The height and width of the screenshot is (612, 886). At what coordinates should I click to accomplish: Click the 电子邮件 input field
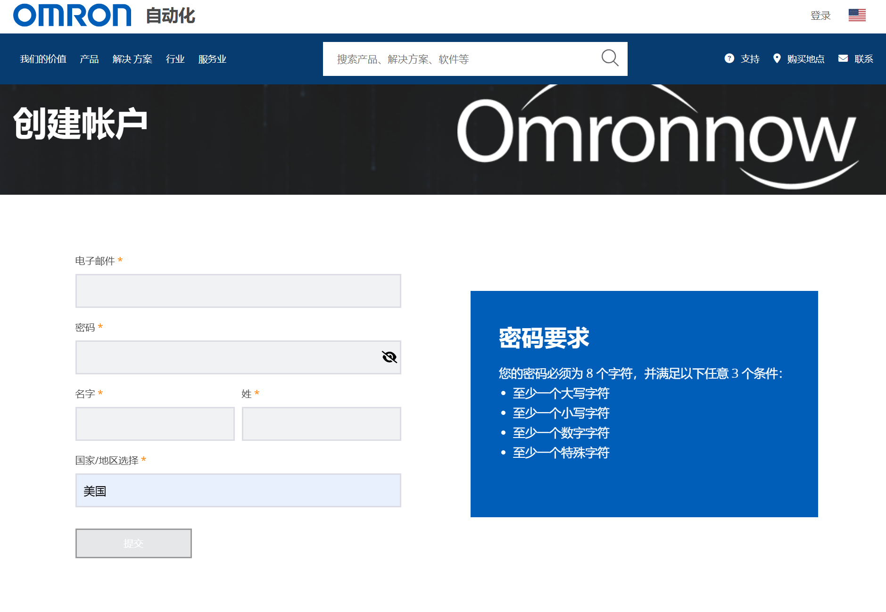[x=238, y=291]
